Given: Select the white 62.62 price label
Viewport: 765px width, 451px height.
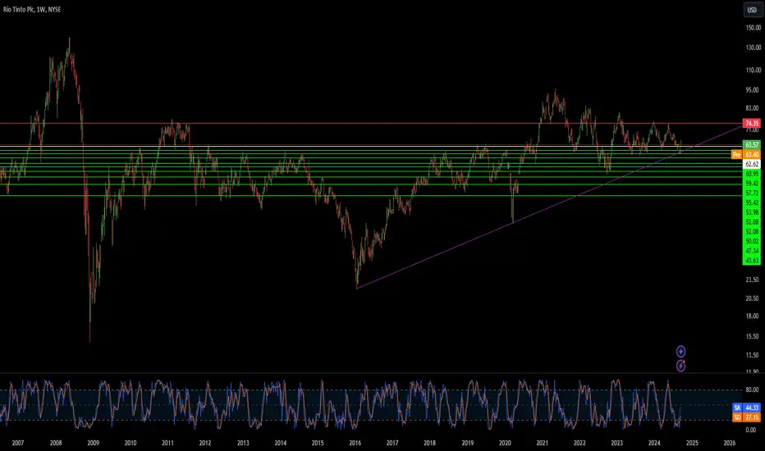Looking at the screenshot, I should point(751,164).
